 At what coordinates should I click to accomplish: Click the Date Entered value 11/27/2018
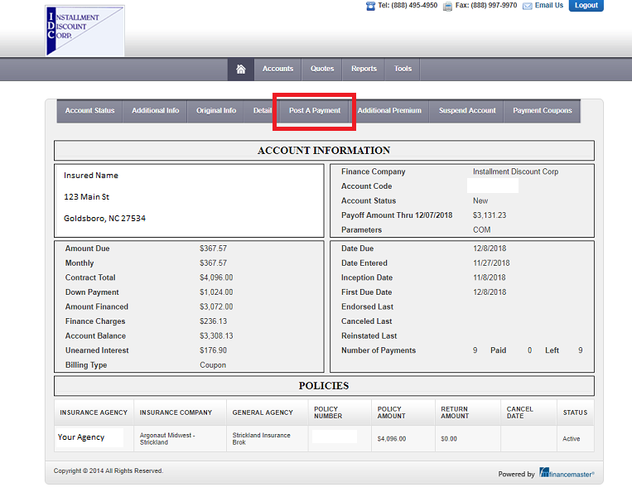click(x=491, y=263)
